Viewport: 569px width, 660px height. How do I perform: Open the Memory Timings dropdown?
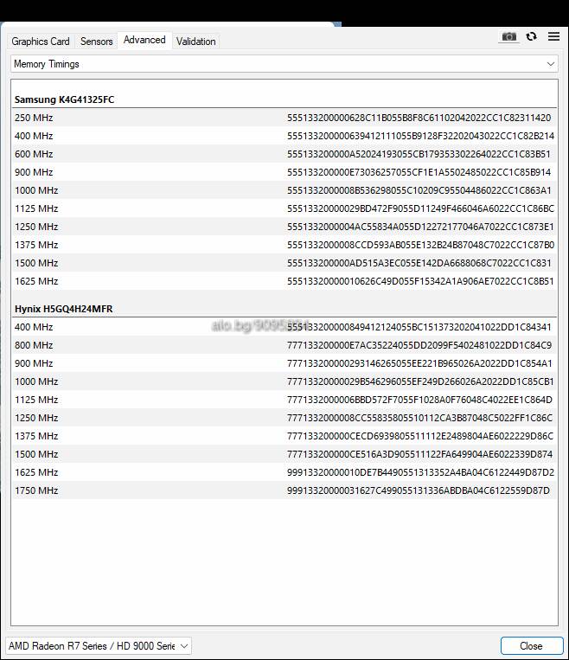point(284,64)
